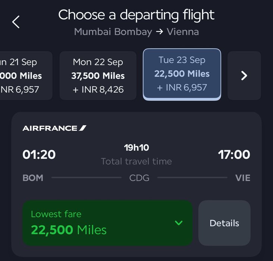Click the 01:20 departure time

pyautogui.click(x=39, y=154)
